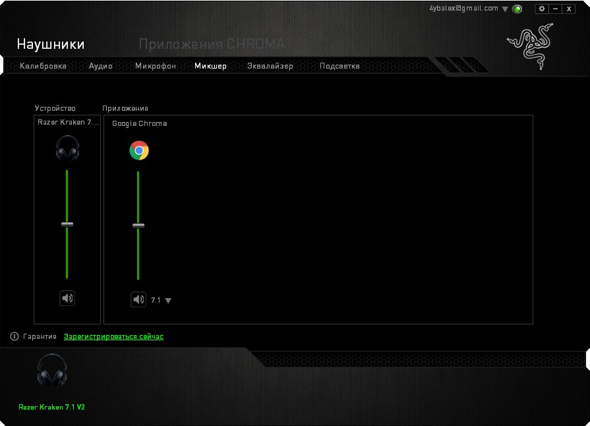Open the Эквалайзер tab
Image resolution: width=590 pixels, height=426 pixels.
(270, 66)
